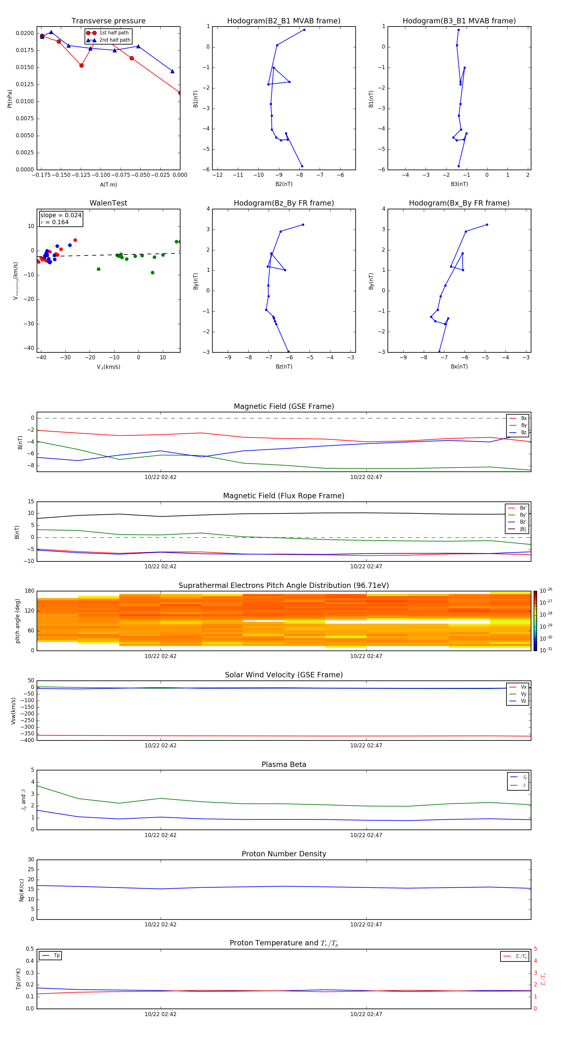568x1042 pixels.
Task: Select the '2nd half path' legend entry
Action: pos(109,40)
